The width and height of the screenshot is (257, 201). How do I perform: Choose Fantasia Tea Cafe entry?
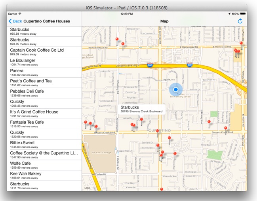[x=44, y=124]
